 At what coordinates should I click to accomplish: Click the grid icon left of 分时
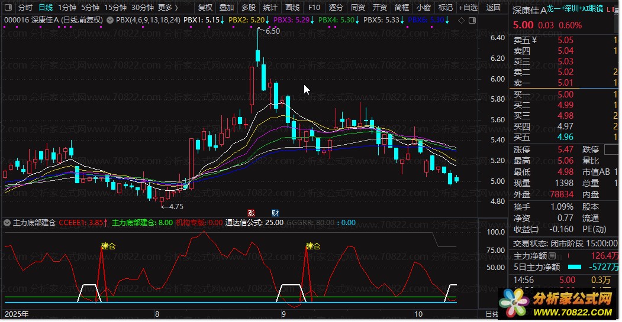(x=7, y=8)
